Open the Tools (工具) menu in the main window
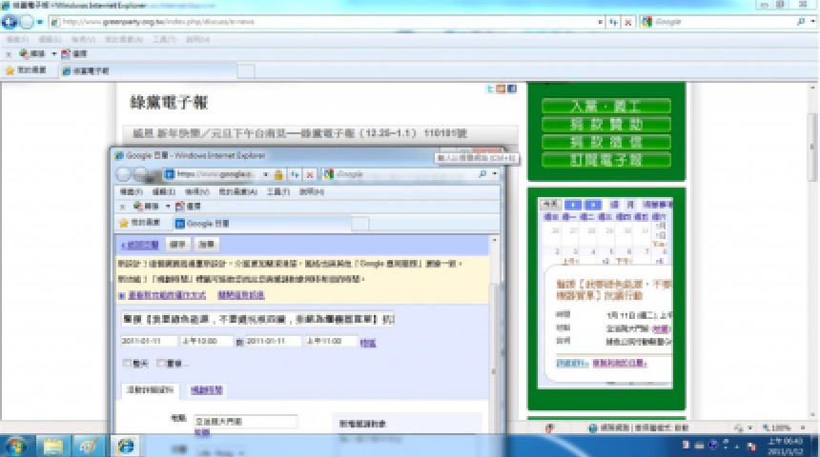The height and width of the screenshot is (457, 820). pyautogui.click(x=164, y=39)
